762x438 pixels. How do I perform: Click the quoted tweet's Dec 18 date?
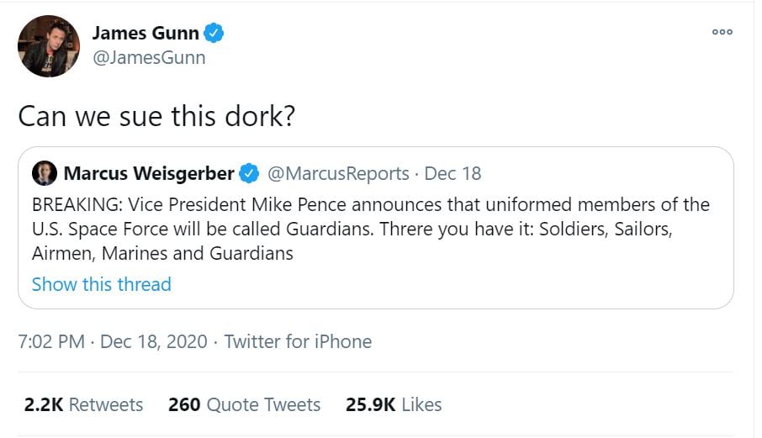[452, 174]
